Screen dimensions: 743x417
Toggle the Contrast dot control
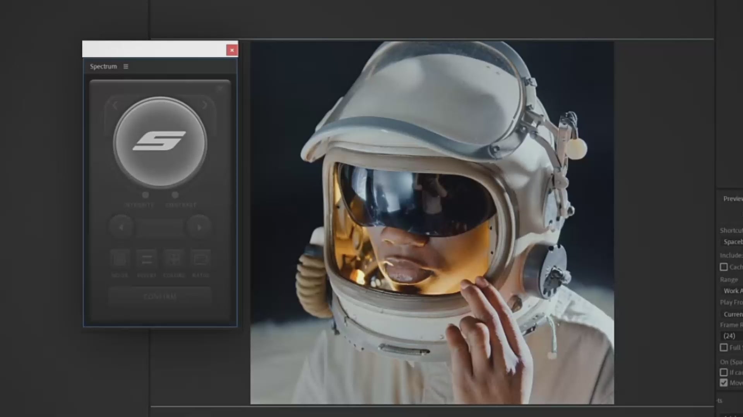175,195
